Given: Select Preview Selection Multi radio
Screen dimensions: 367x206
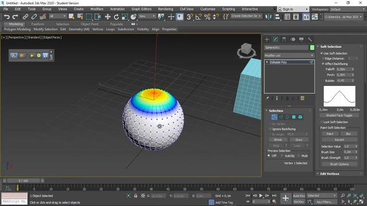Looking at the screenshot, I should 298,156.
